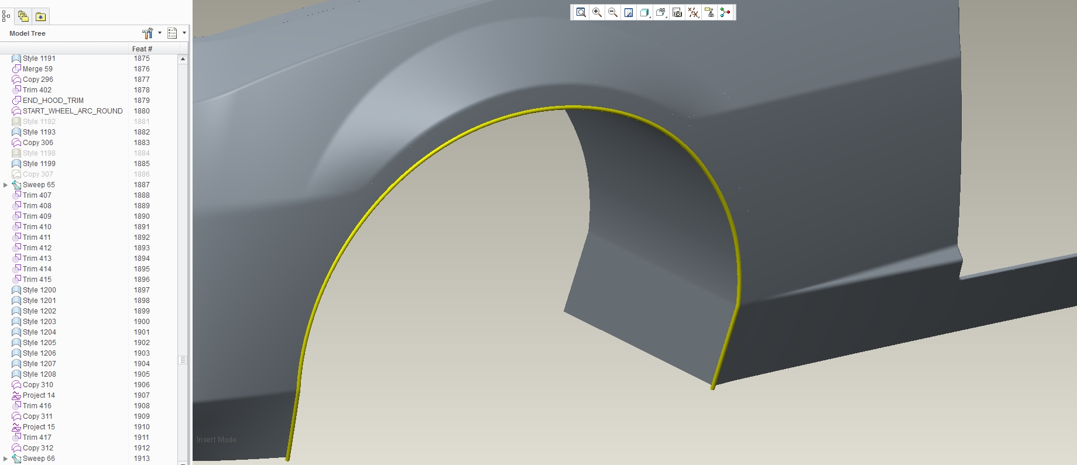The image size is (1077, 465).
Task: Select the Style 1208 feature
Action: coord(39,374)
